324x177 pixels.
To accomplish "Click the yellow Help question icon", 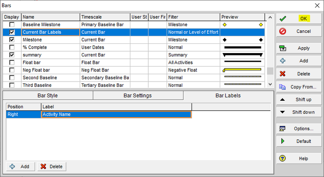I will pos(282,159).
